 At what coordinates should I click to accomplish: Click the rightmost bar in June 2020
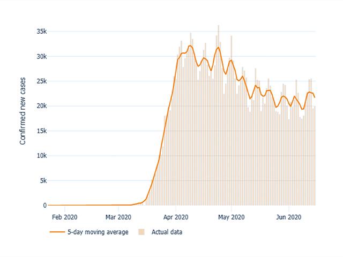pos(315,155)
